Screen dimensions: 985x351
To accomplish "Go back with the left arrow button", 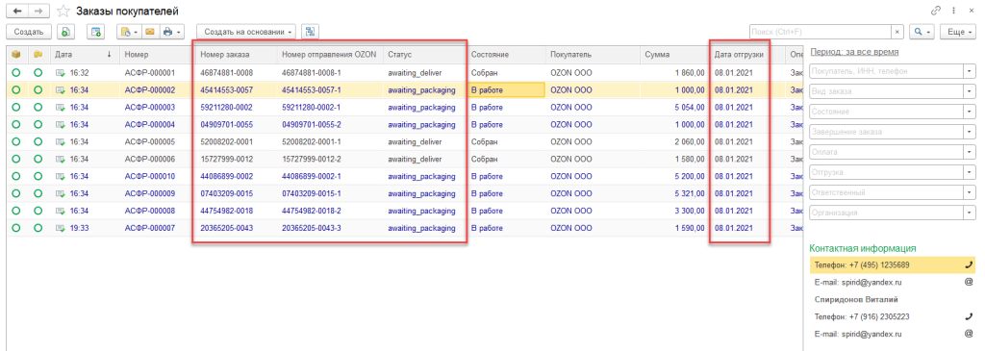I will point(17,11).
